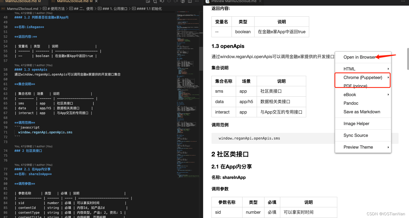This screenshot has height=218, width=409.
Task: Open the editor's more actions ellipsis
Action: [x=197, y=1]
